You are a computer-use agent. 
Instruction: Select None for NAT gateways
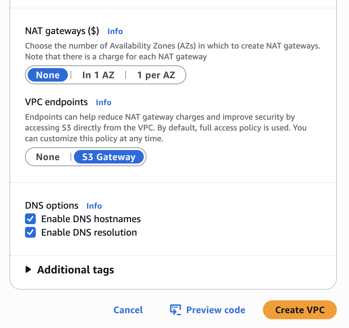[x=48, y=75]
